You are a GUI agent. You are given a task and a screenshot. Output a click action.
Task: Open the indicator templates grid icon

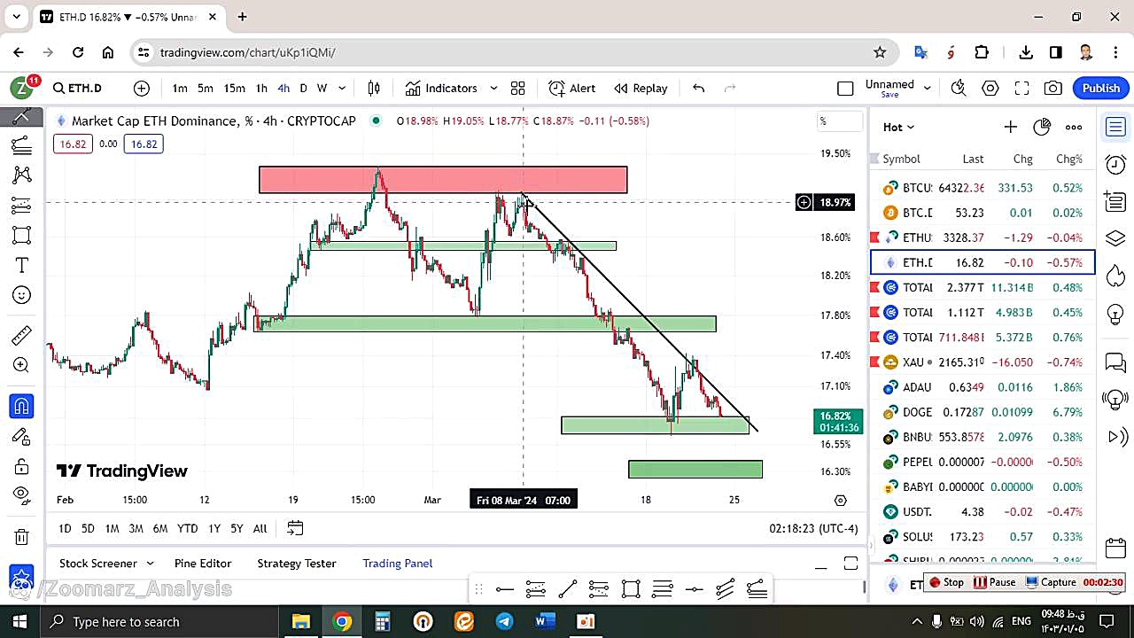click(x=517, y=88)
